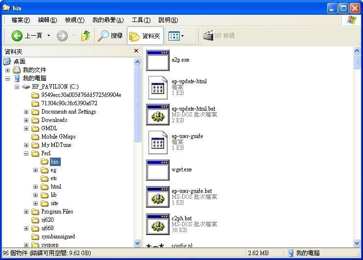Close the folders pane with X
Image resolution: width=363 pixels, height=260 pixels.
pos(136,51)
